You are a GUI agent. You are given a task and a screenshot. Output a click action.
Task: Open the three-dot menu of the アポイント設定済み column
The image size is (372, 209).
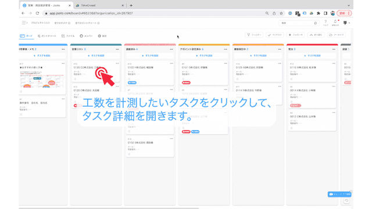click(226, 49)
